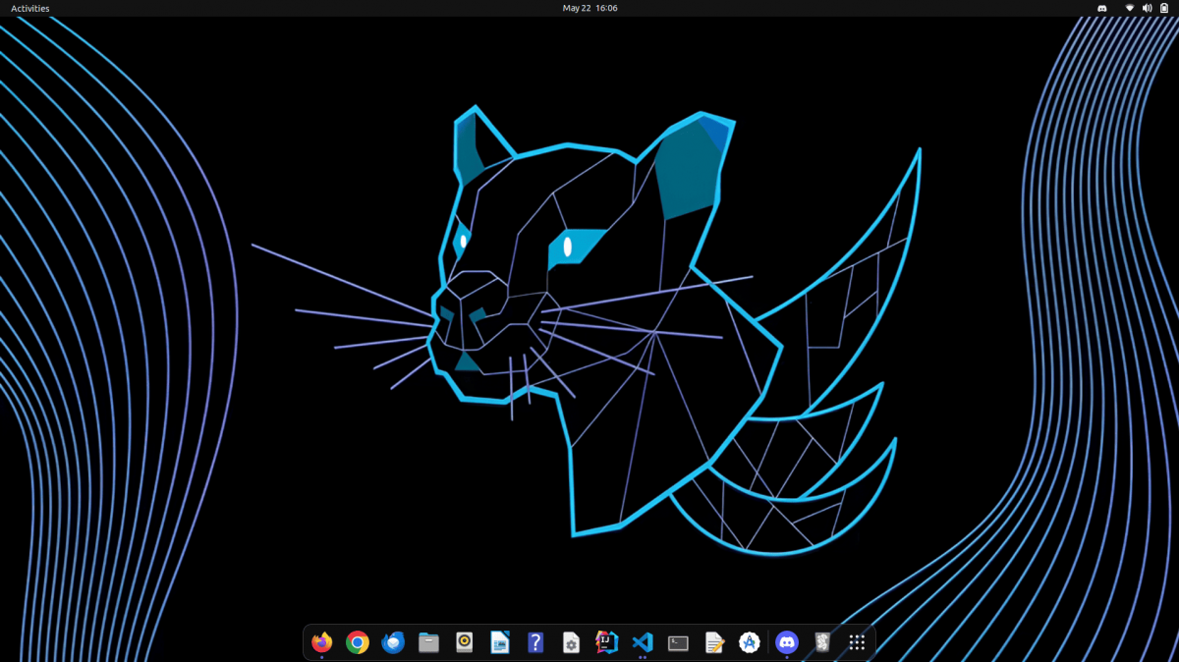Screen dimensions: 1179x662
Task: Open Visual Studio Code
Action: tap(643, 642)
